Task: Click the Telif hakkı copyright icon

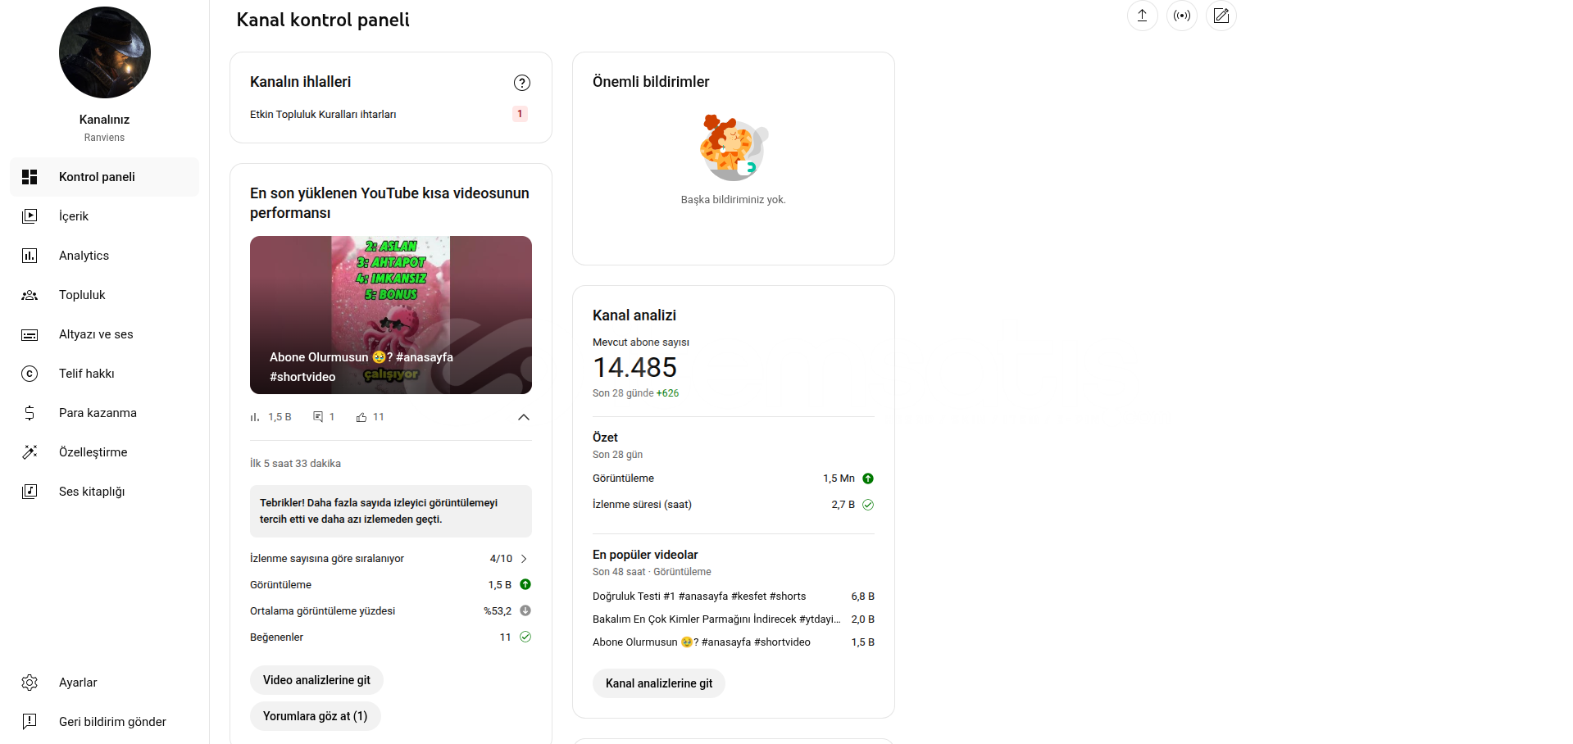Action: point(30,374)
